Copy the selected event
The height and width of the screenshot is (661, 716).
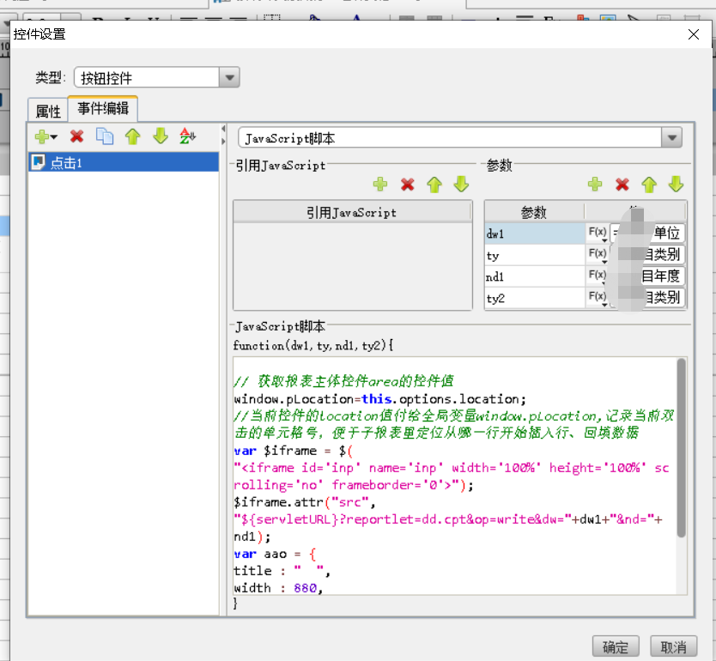coord(105,136)
